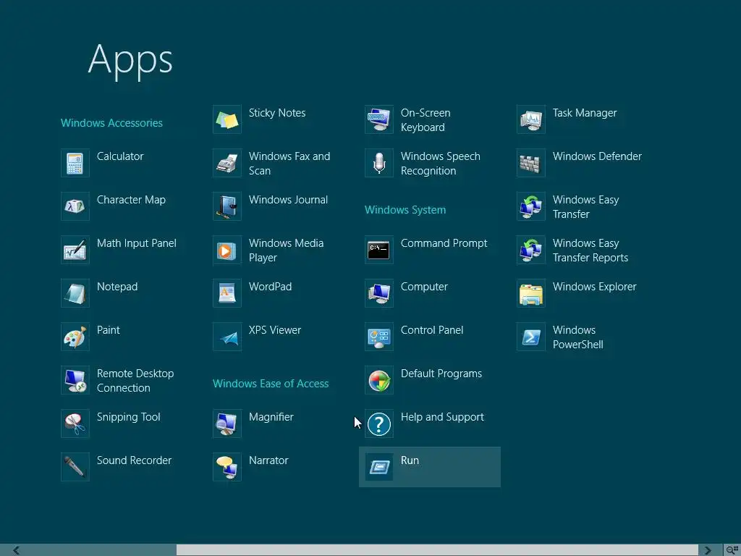Click the 'Task Manager' label
This screenshot has height=556, width=741.
click(585, 113)
